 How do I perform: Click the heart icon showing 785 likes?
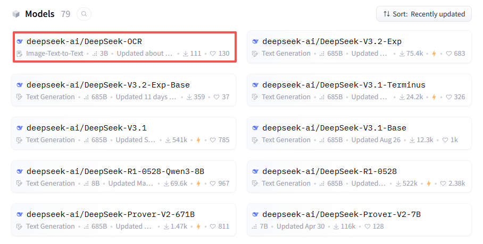click(213, 140)
